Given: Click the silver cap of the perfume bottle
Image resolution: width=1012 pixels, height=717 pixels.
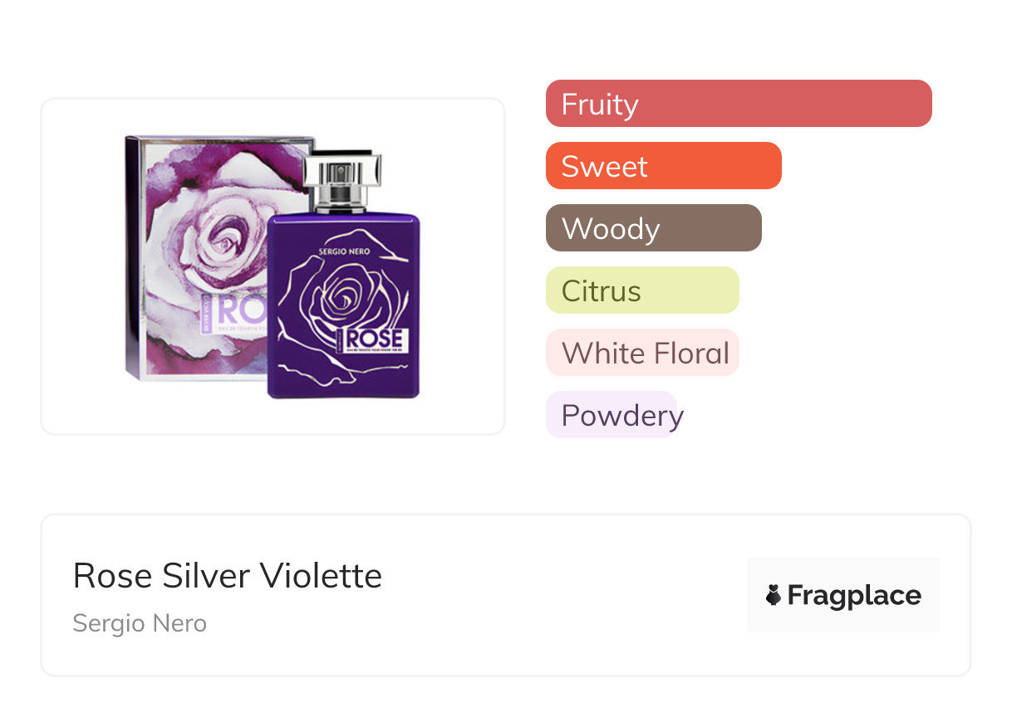Looking at the screenshot, I should pyautogui.click(x=342, y=169).
